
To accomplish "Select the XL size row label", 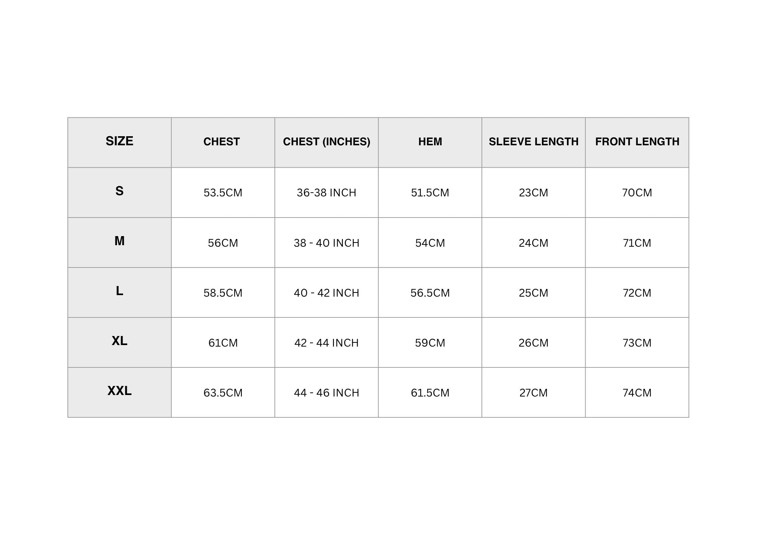I will 119,341.
